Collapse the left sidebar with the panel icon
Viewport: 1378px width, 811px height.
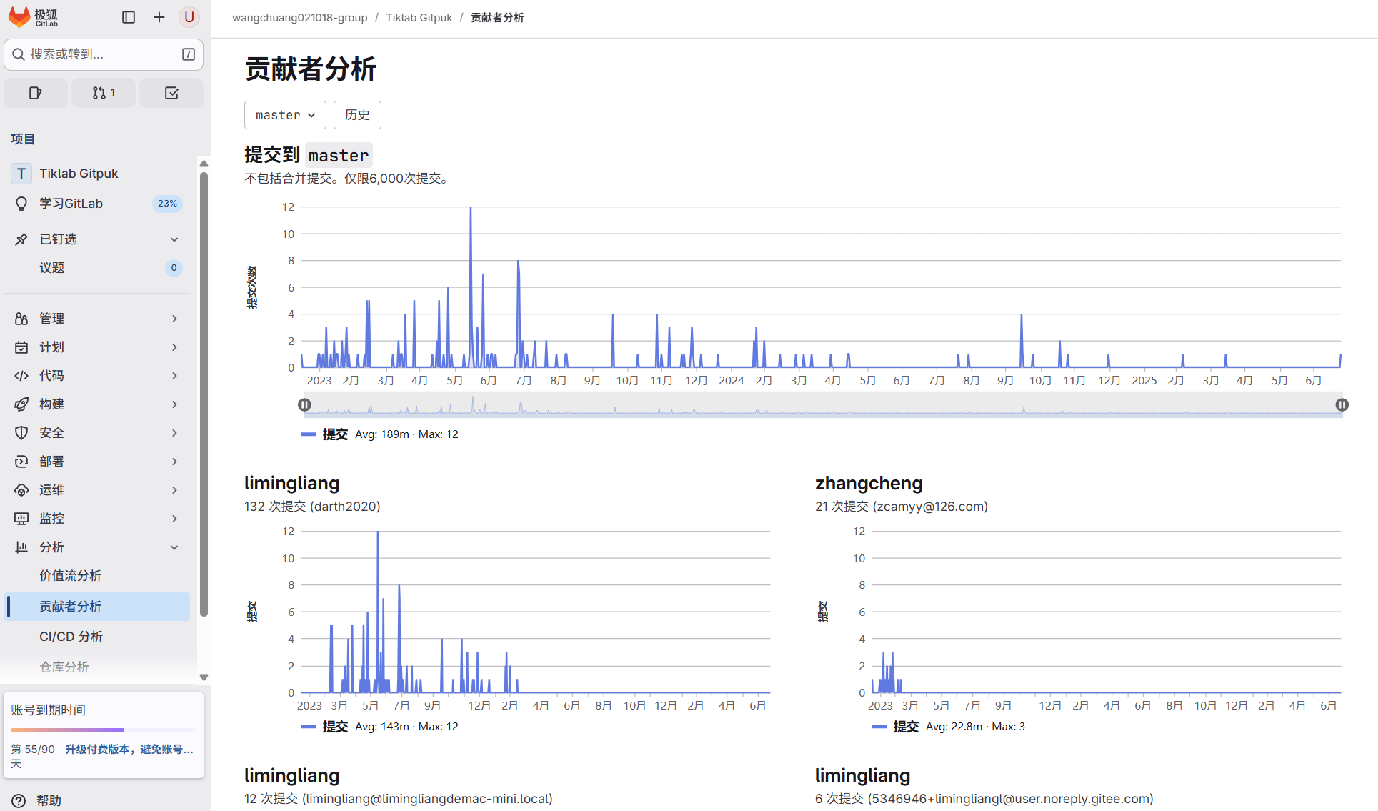(x=129, y=17)
